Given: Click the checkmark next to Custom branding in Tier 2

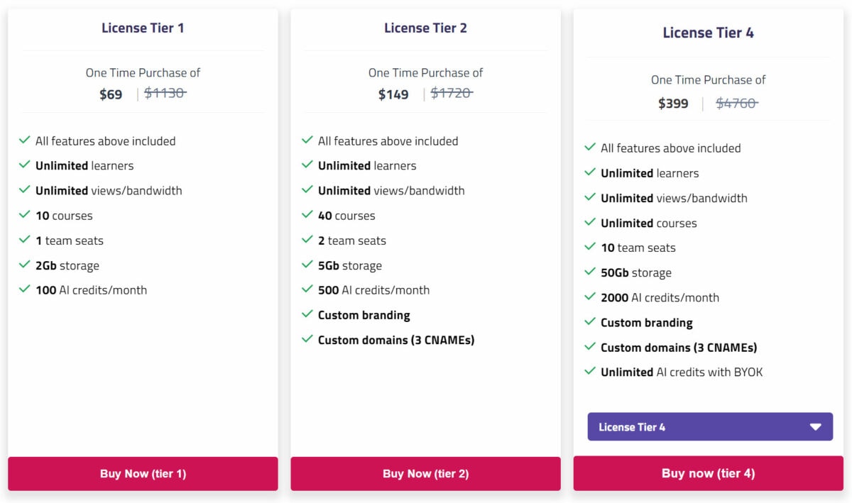Looking at the screenshot, I should pos(307,314).
